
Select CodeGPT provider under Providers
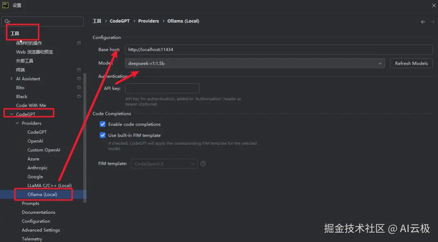[37, 132]
